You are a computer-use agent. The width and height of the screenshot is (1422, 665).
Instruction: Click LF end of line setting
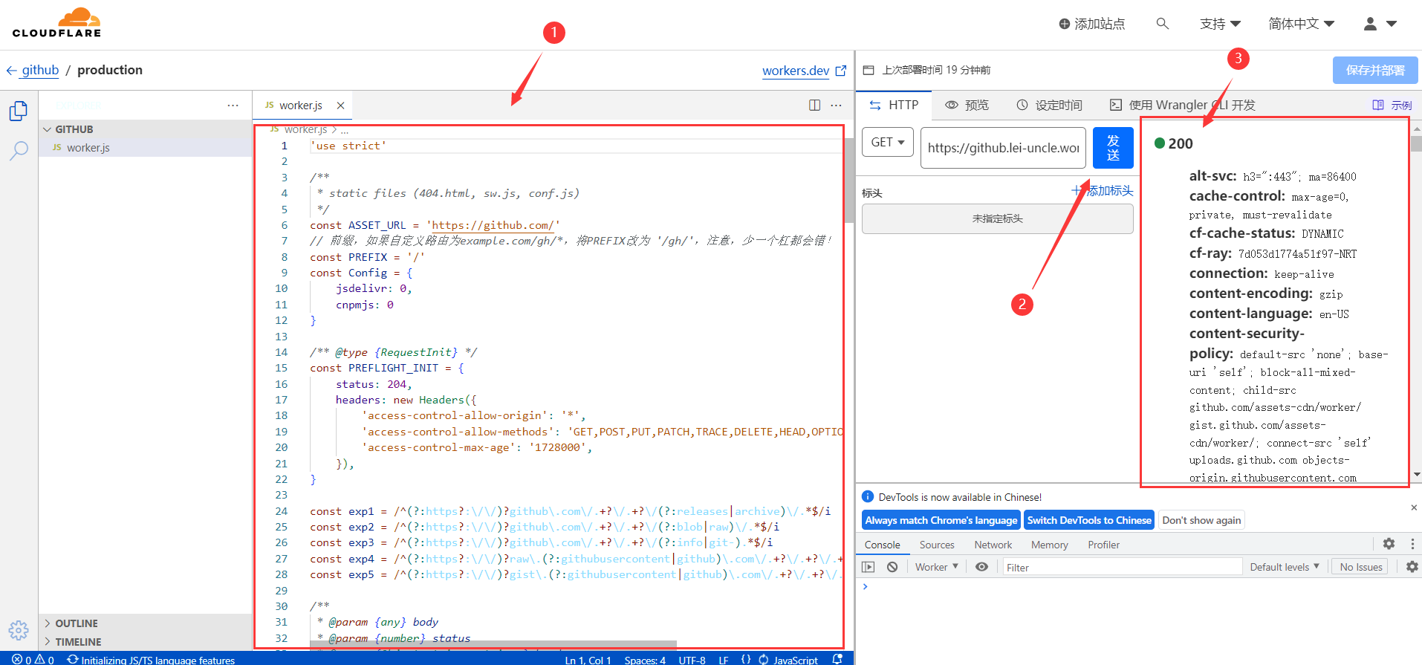tap(724, 660)
